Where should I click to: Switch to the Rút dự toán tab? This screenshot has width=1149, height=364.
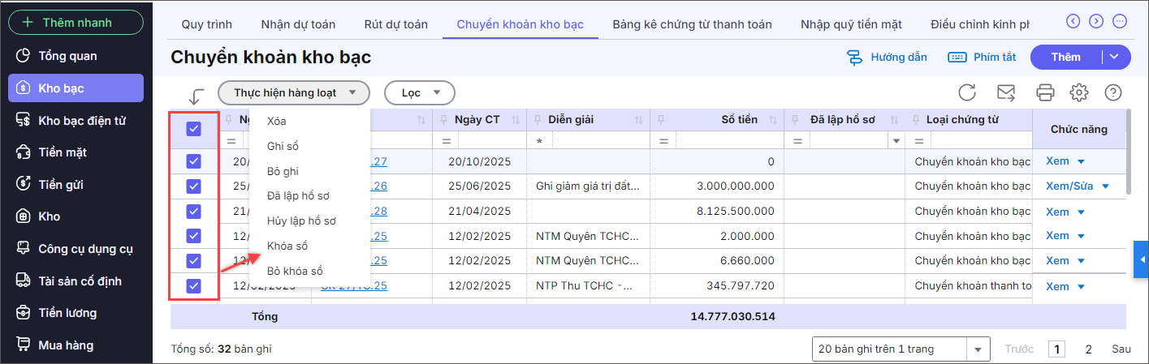395,24
